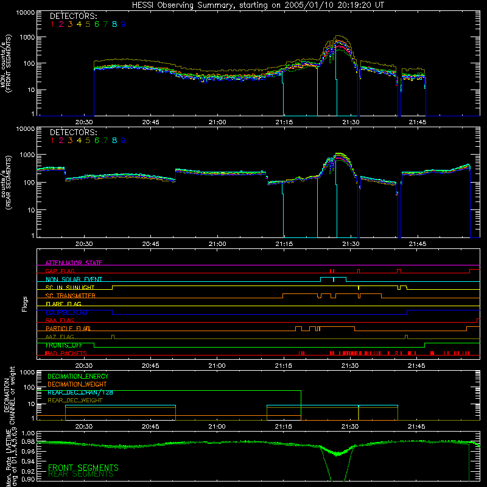Screen dimensions: 487x487
Task: Click 20:30 tick under the Flags panel
Action: (x=84, y=366)
